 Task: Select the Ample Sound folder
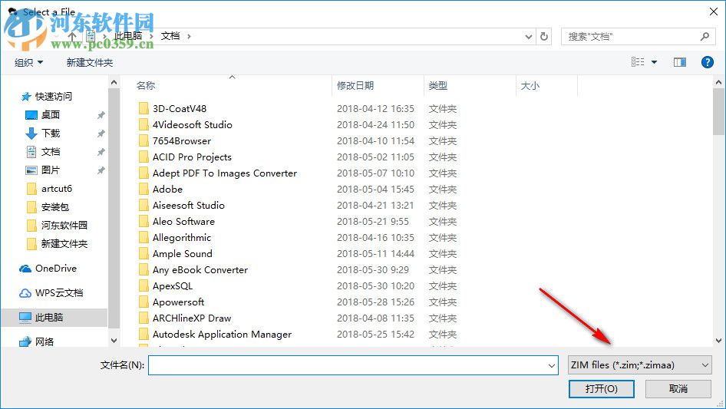pos(183,254)
